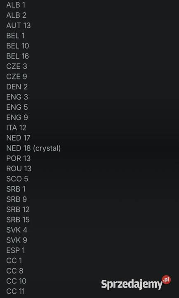Click the ESP 1 entry

click(16, 250)
